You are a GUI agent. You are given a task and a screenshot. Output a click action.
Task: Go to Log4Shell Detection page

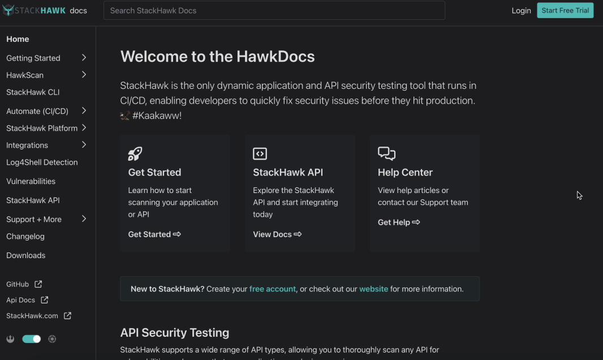pyautogui.click(x=42, y=162)
